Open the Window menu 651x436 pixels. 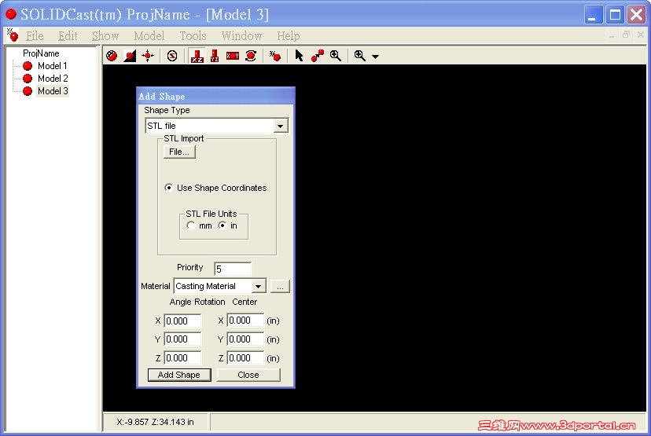tap(241, 35)
